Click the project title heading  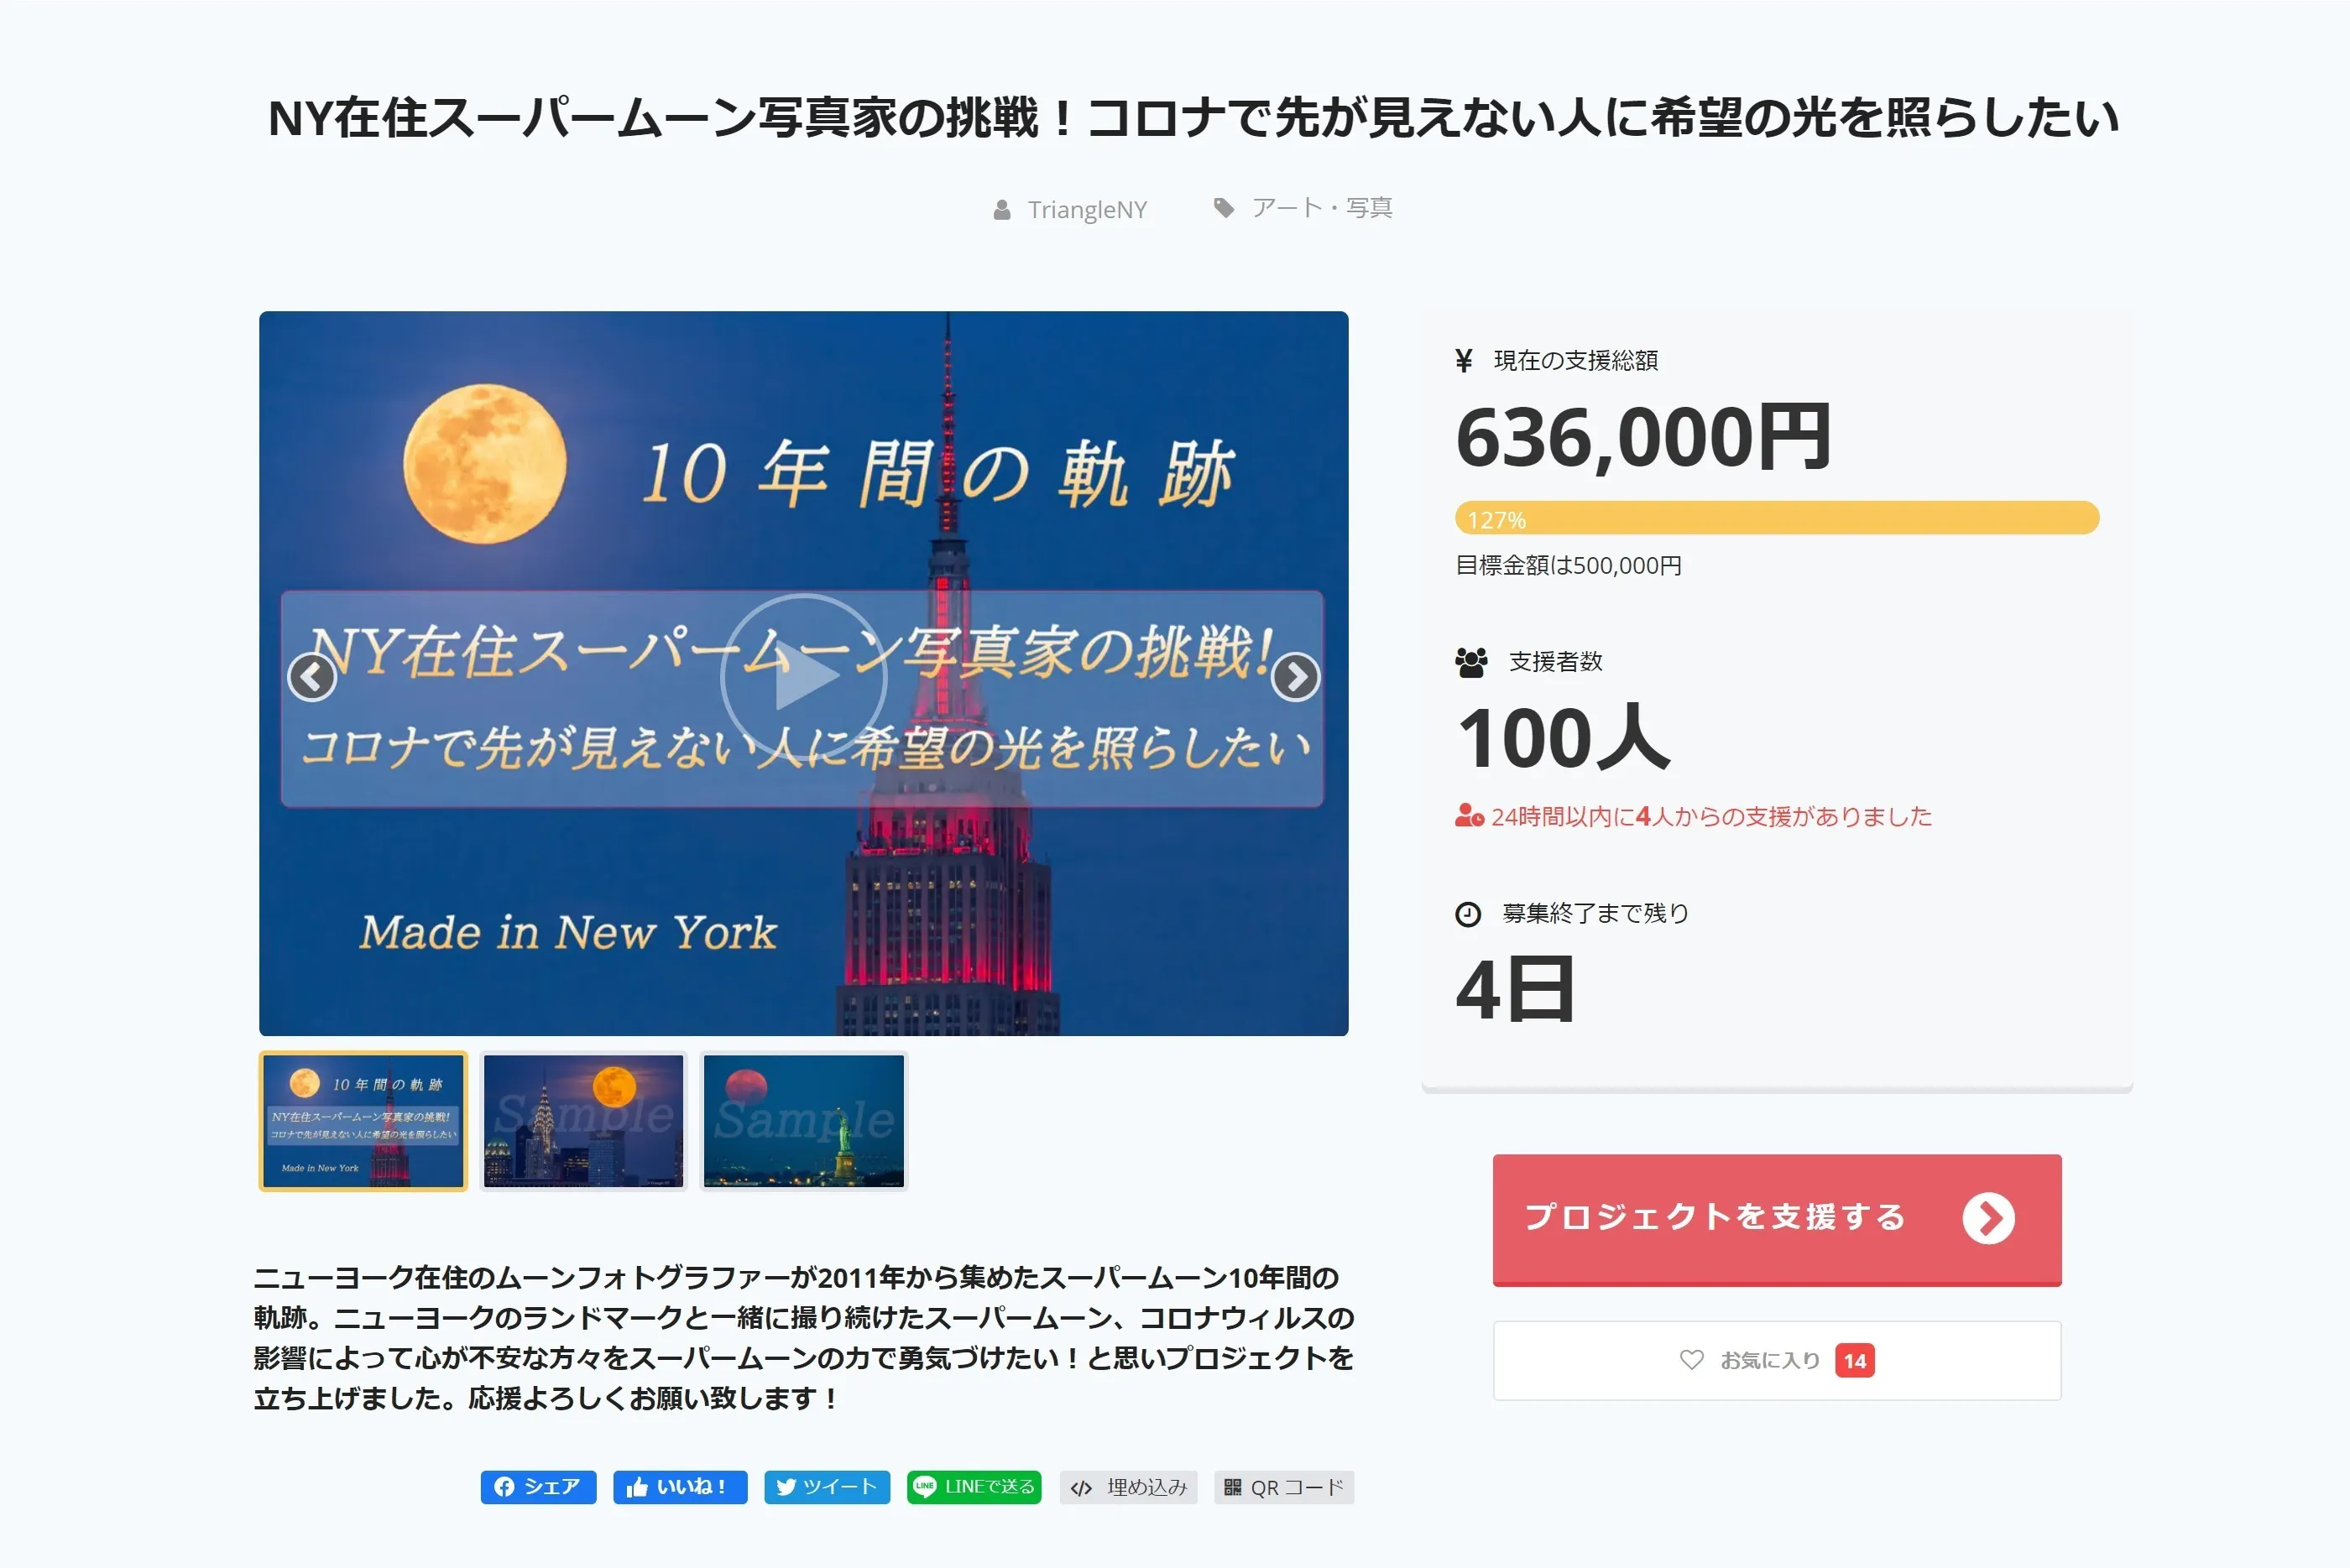[1193, 118]
